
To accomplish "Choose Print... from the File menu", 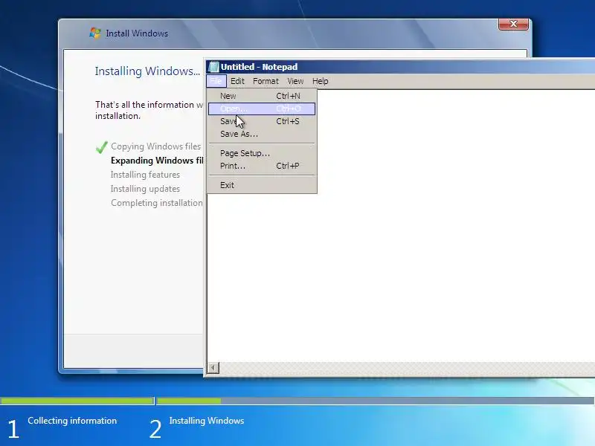I will [x=262, y=166].
